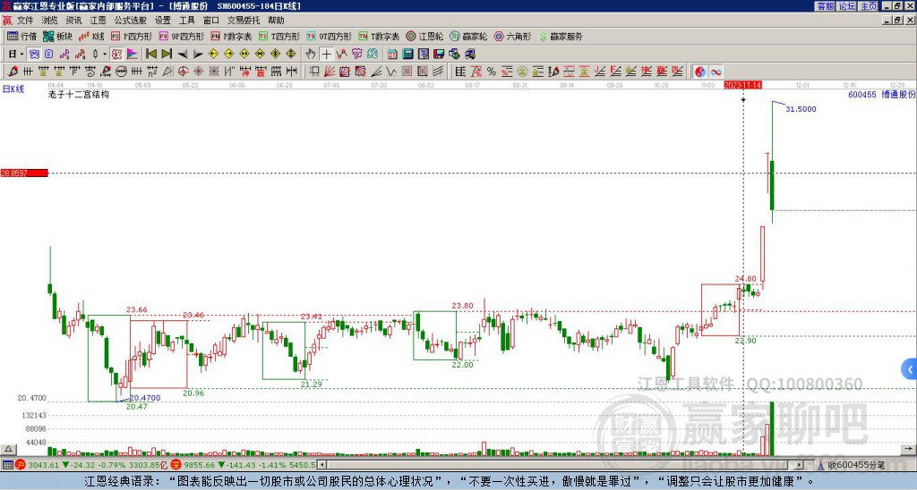This screenshot has width=917, height=490.
Task: Click the 9855.66 index status value
Action: click(200, 465)
